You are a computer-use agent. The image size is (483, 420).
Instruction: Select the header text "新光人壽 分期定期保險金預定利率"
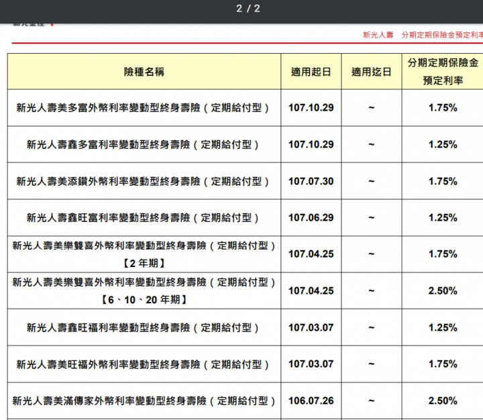(x=423, y=35)
